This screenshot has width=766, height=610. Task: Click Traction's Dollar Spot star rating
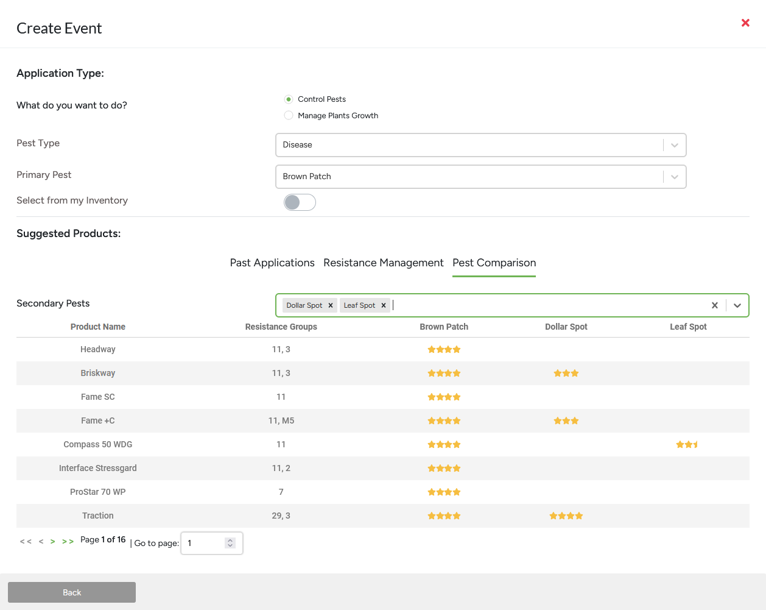tap(566, 516)
